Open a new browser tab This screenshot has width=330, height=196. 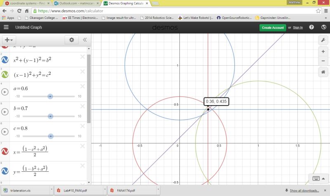point(156,3)
